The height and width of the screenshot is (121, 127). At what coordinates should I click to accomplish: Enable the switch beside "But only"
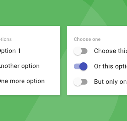tap(81, 82)
